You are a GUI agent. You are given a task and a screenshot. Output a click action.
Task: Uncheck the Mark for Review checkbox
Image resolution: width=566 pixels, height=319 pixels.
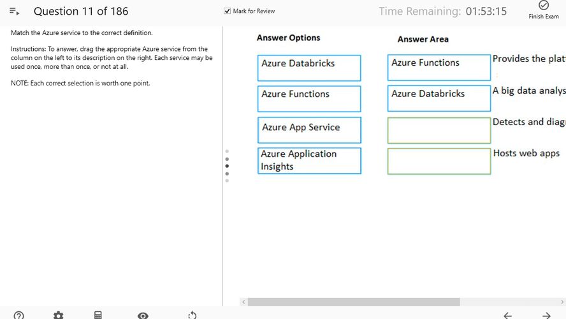pos(228,11)
